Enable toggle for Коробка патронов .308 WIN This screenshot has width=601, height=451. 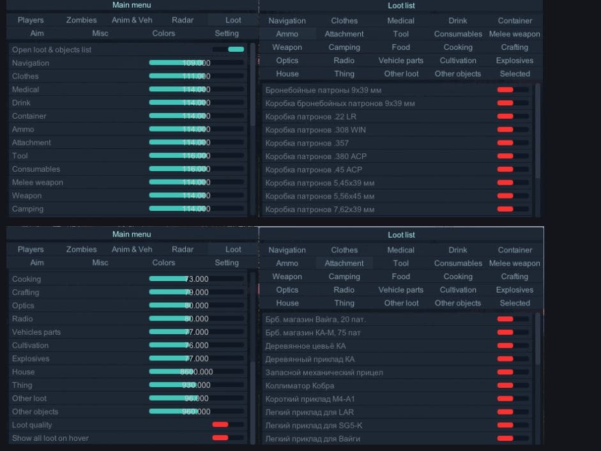[513, 130]
